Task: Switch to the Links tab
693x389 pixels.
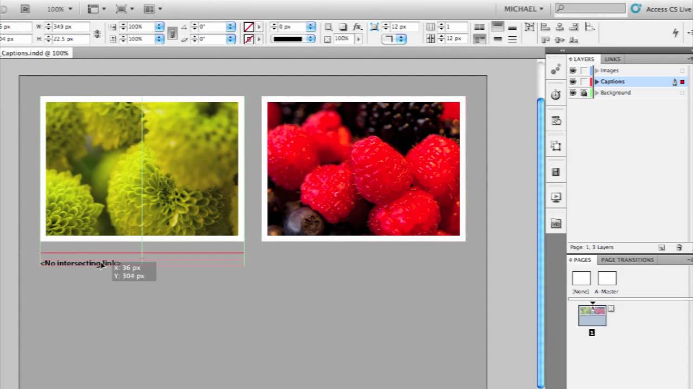Action: coord(612,59)
